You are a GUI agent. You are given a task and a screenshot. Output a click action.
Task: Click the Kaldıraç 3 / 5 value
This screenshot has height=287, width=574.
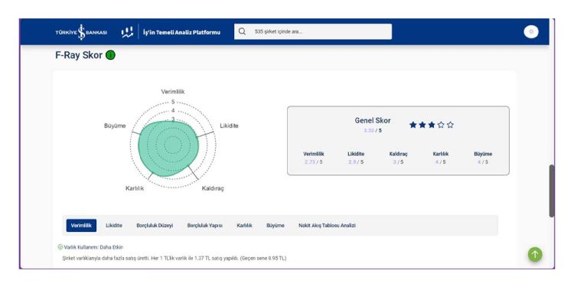click(x=398, y=161)
